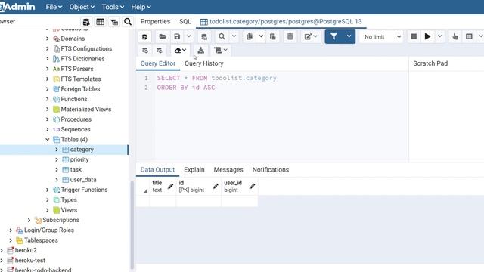The height and width of the screenshot is (272, 484).
Task: Open the File menu
Action: 54,7
